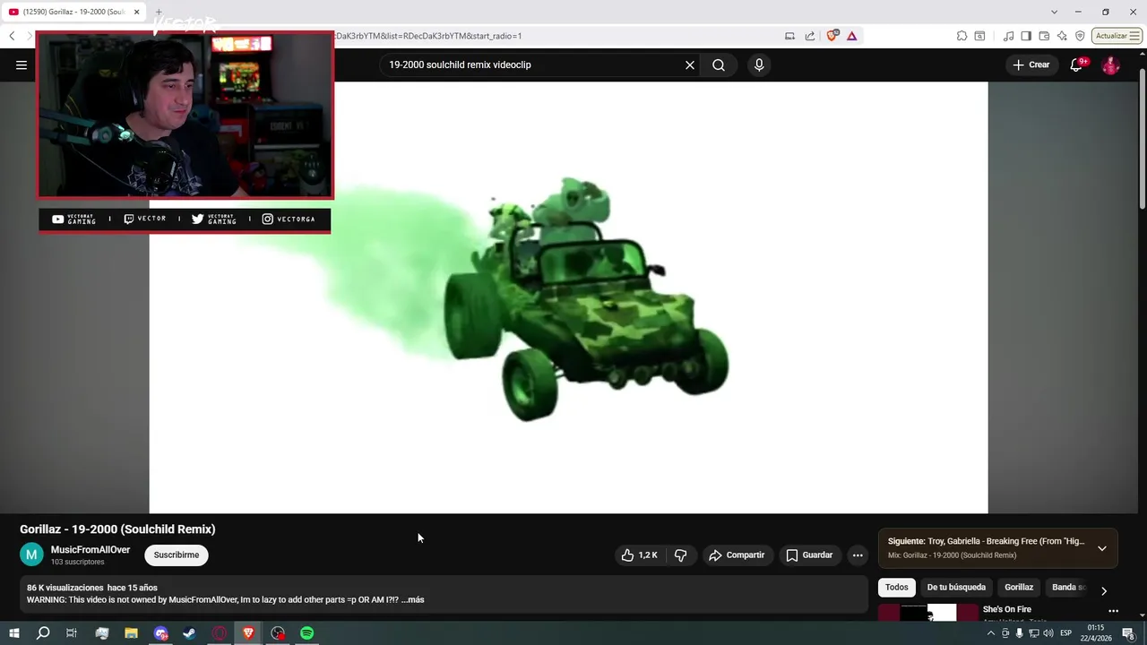Dislike the video with thumbs down

point(681,555)
